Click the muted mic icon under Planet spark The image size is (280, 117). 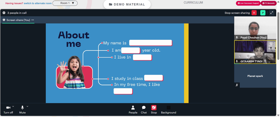[237, 85]
